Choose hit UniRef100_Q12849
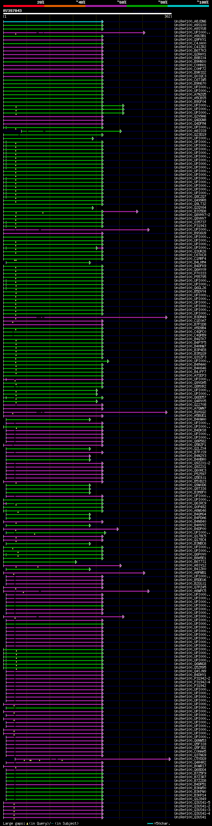 click(x=190, y=799)
